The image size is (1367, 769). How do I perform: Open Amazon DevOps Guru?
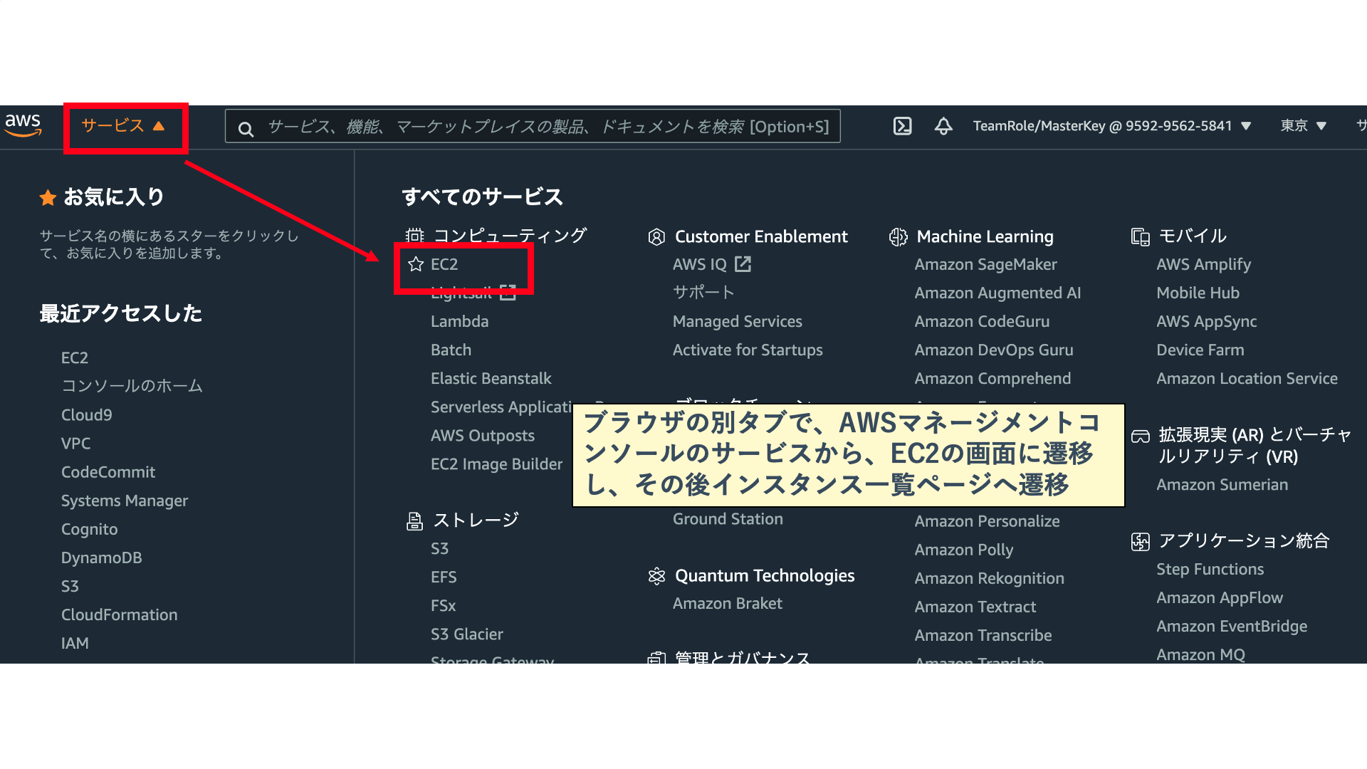coord(994,350)
